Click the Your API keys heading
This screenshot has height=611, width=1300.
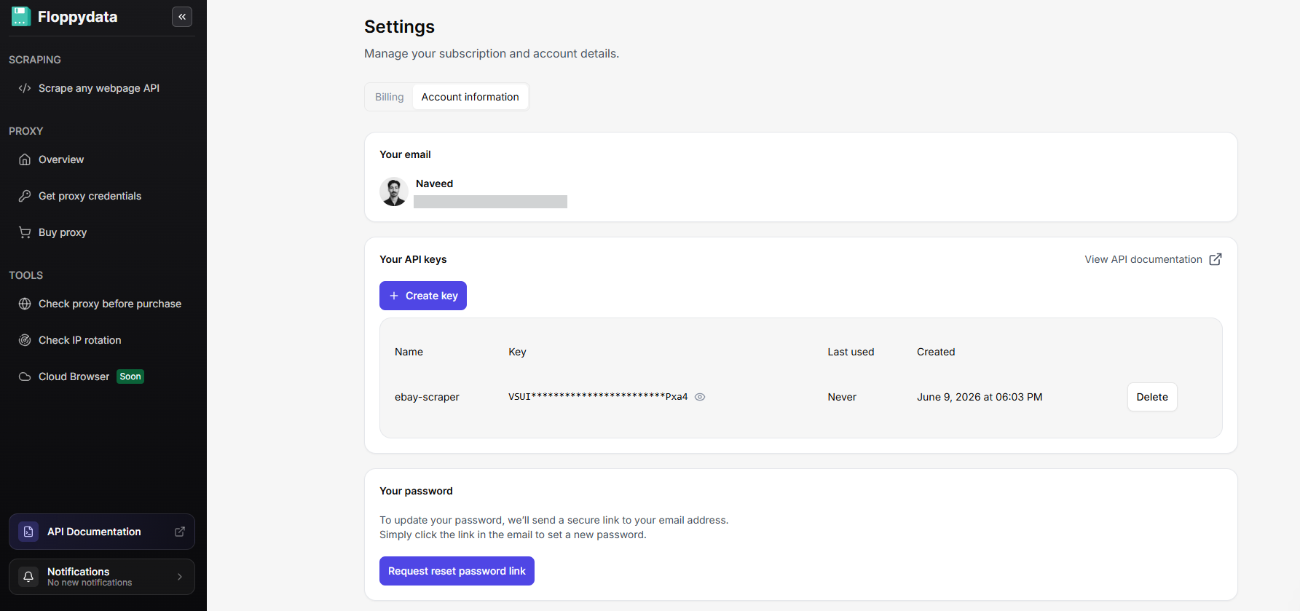click(413, 259)
